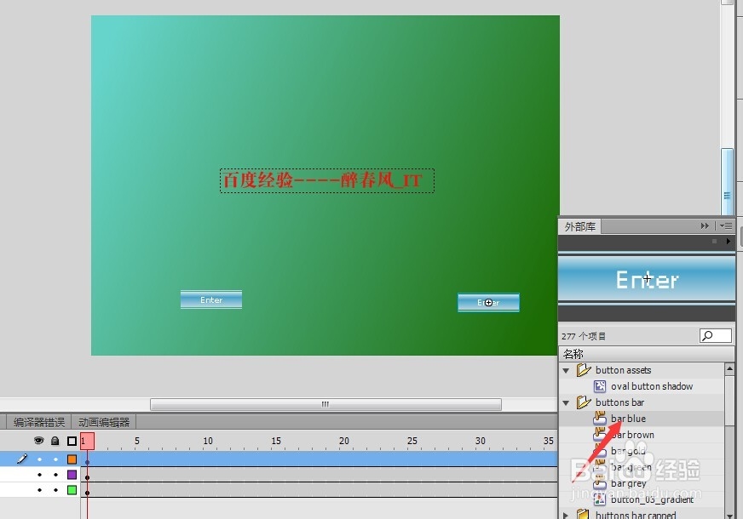The image size is (743, 519).
Task: Open the external library panel menu icon
Action: 725,225
